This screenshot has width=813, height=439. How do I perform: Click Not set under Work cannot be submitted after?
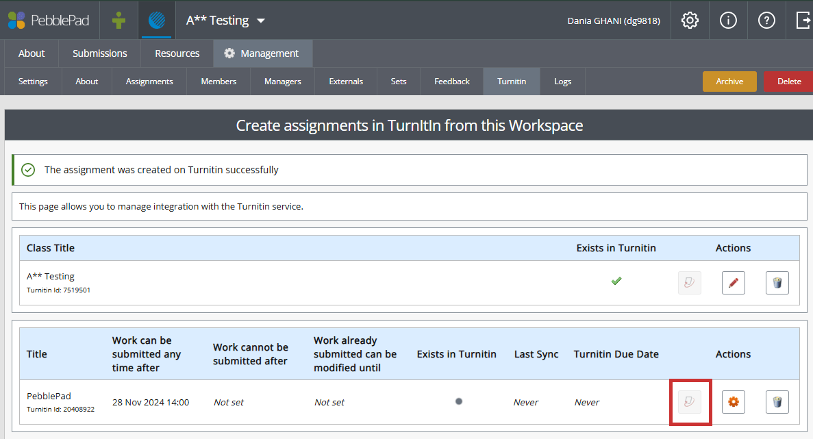(x=229, y=402)
